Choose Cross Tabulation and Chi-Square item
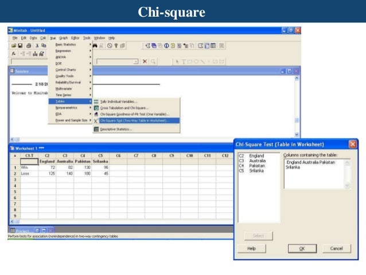The height and width of the screenshot is (275, 366). (x=137, y=108)
